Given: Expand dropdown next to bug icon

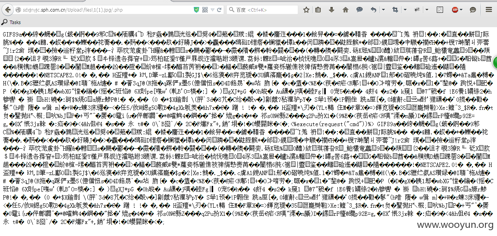Looking at the screenshot, I should (x=427, y=10).
